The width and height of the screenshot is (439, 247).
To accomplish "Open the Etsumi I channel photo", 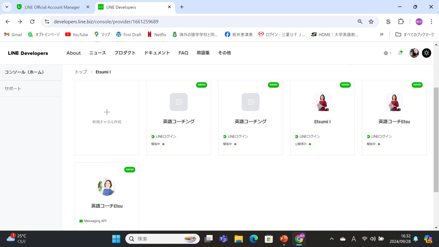I will coord(322,102).
